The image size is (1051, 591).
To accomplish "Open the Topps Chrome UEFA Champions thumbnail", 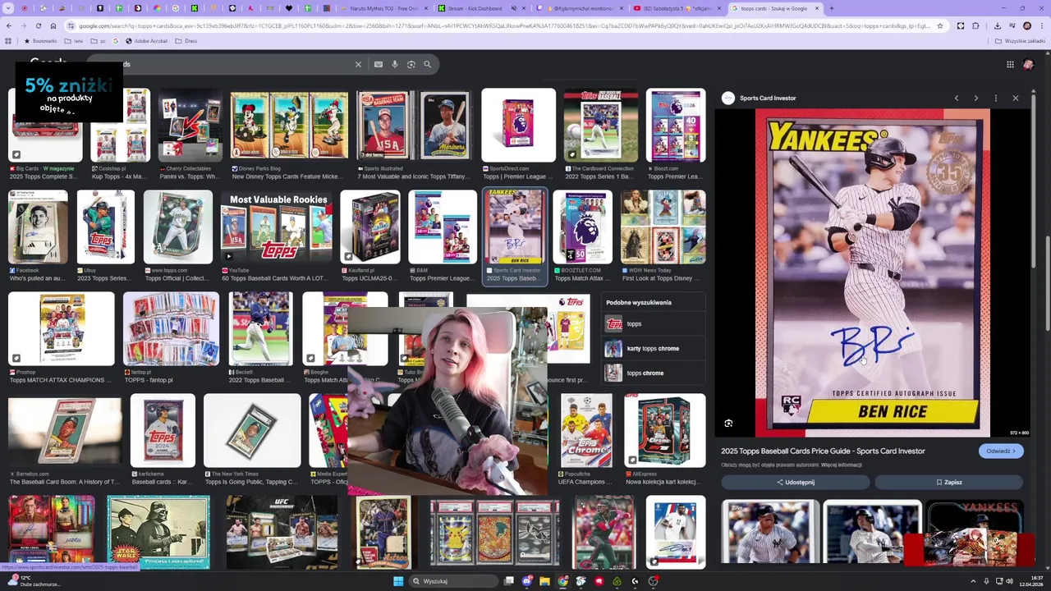I will [586, 431].
